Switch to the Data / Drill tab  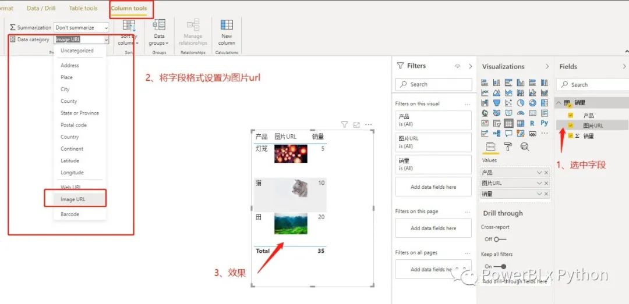41,8
